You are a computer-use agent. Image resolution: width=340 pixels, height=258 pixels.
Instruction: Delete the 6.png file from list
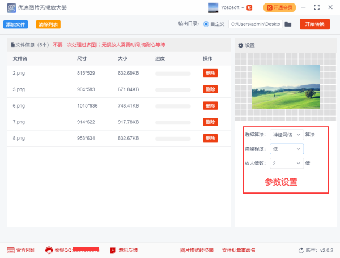[x=210, y=105]
